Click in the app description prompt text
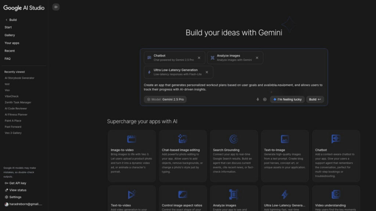 (x=233, y=87)
